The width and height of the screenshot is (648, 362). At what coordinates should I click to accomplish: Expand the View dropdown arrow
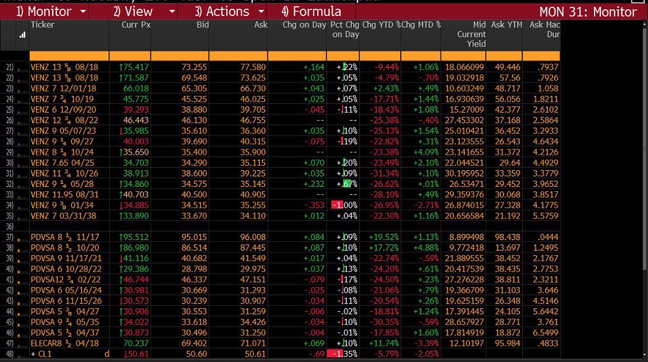coord(172,12)
